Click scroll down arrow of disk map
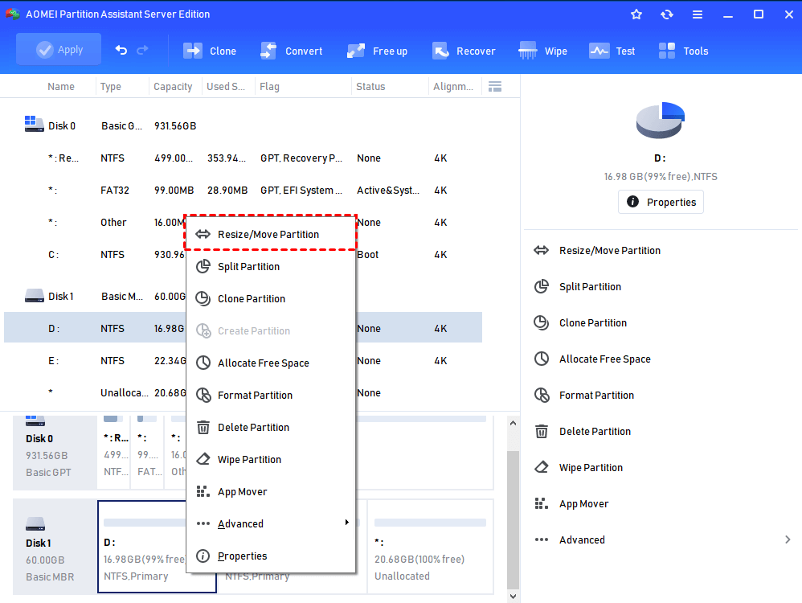 (x=513, y=597)
